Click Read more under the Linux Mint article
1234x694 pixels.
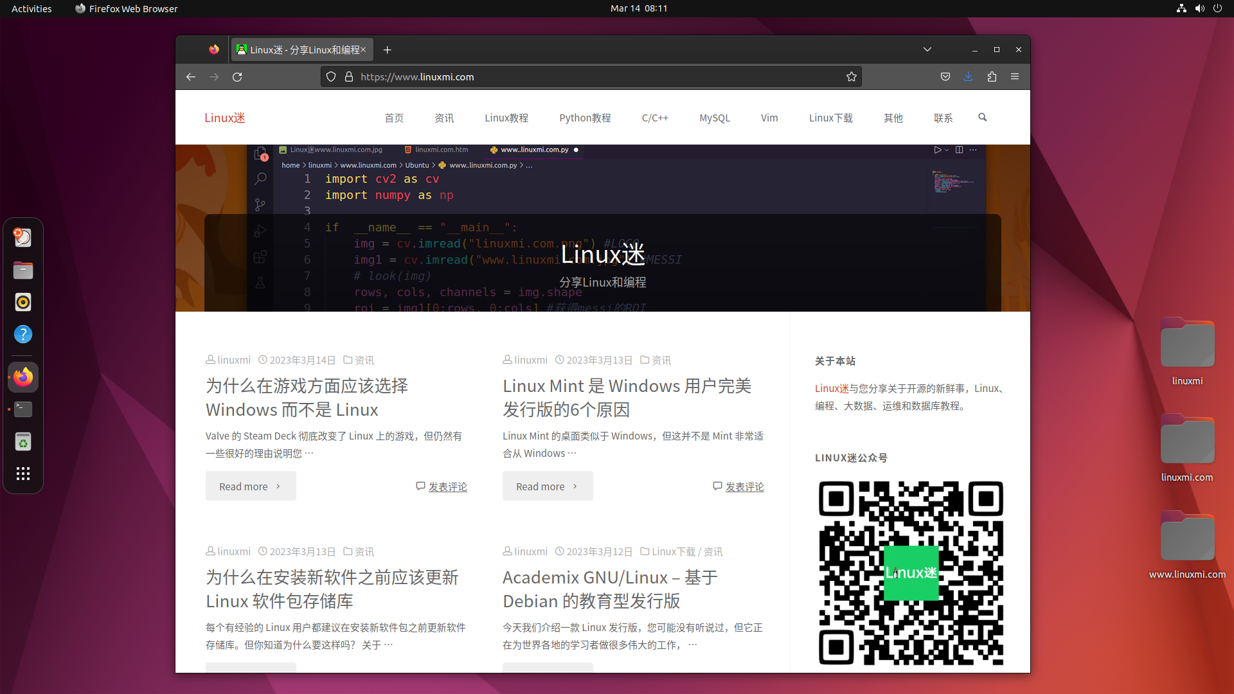(x=548, y=486)
